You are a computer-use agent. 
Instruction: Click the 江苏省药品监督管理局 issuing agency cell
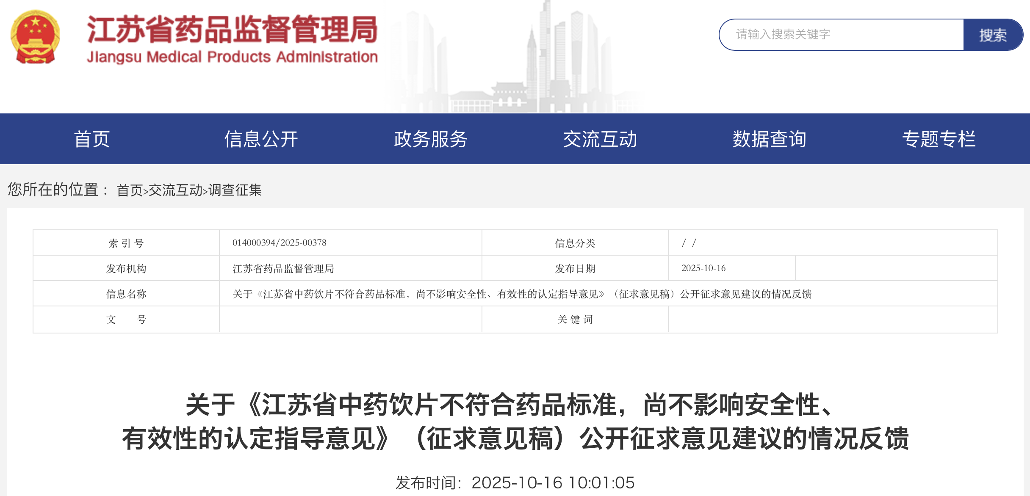coord(283,269)
